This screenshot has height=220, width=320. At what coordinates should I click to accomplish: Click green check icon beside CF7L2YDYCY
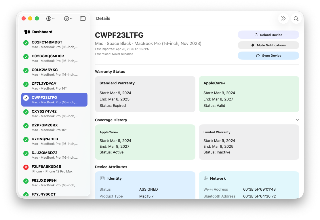[x=26, y=84]
